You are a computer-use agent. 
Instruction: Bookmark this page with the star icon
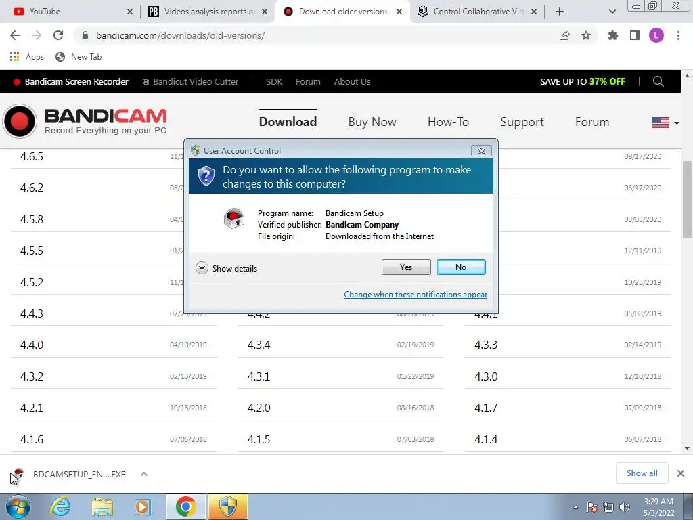click(x=586, y=35)
